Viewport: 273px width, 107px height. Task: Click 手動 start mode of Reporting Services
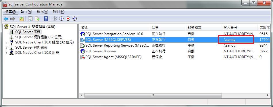click(x=191, y=45)
